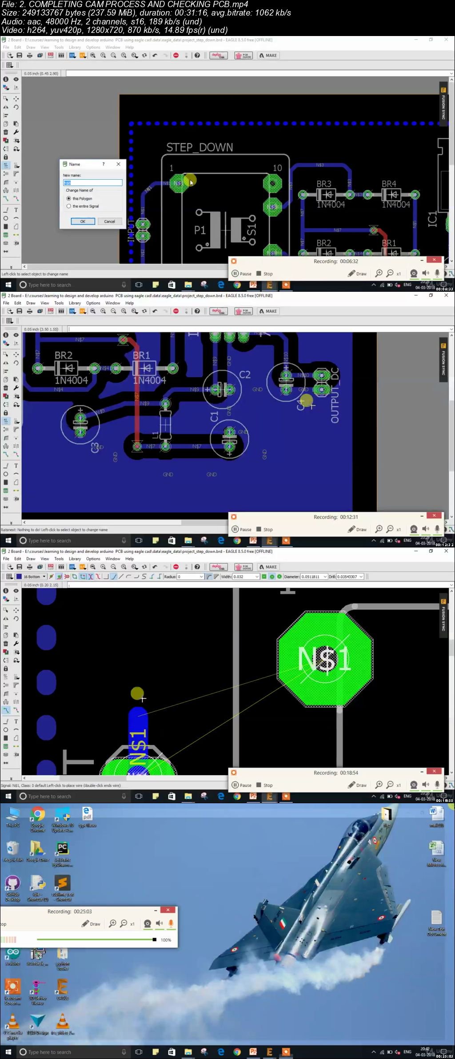
Task: Select the typeflaser PDF file icon
Action: point(87,817)
